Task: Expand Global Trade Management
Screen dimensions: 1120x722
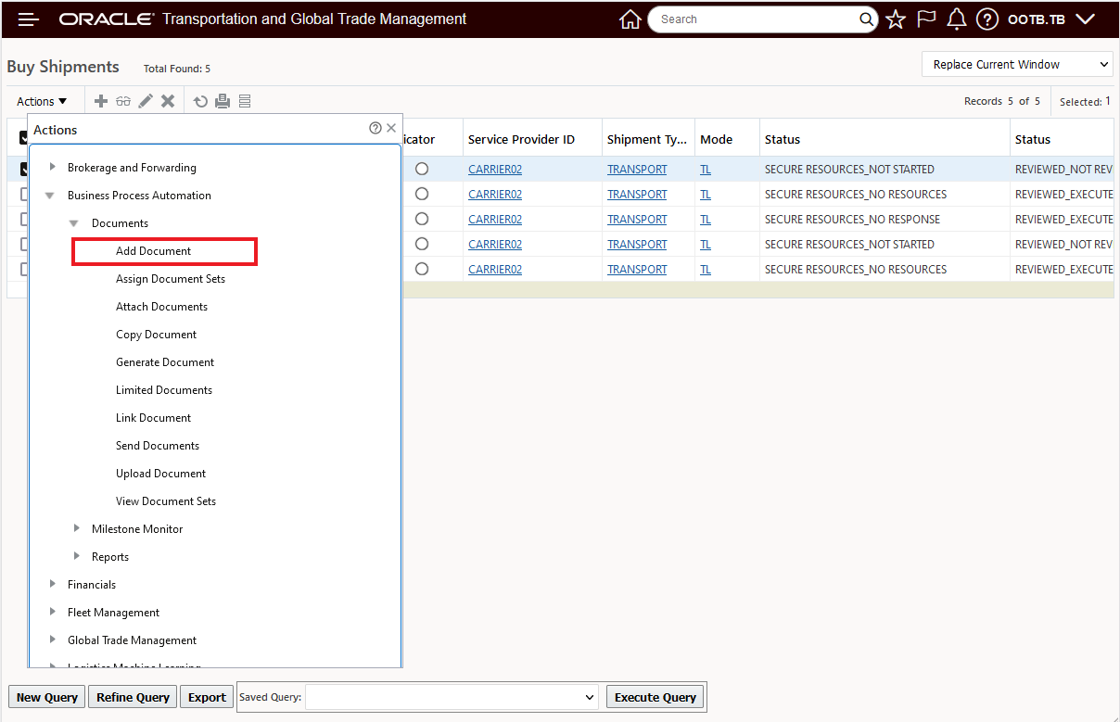Action: [53, 640]
